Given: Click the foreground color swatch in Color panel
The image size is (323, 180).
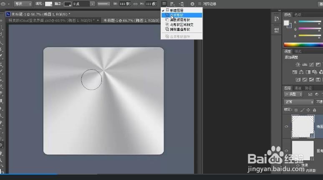Looking at the screenshot, I should click(x=286, y=23).
